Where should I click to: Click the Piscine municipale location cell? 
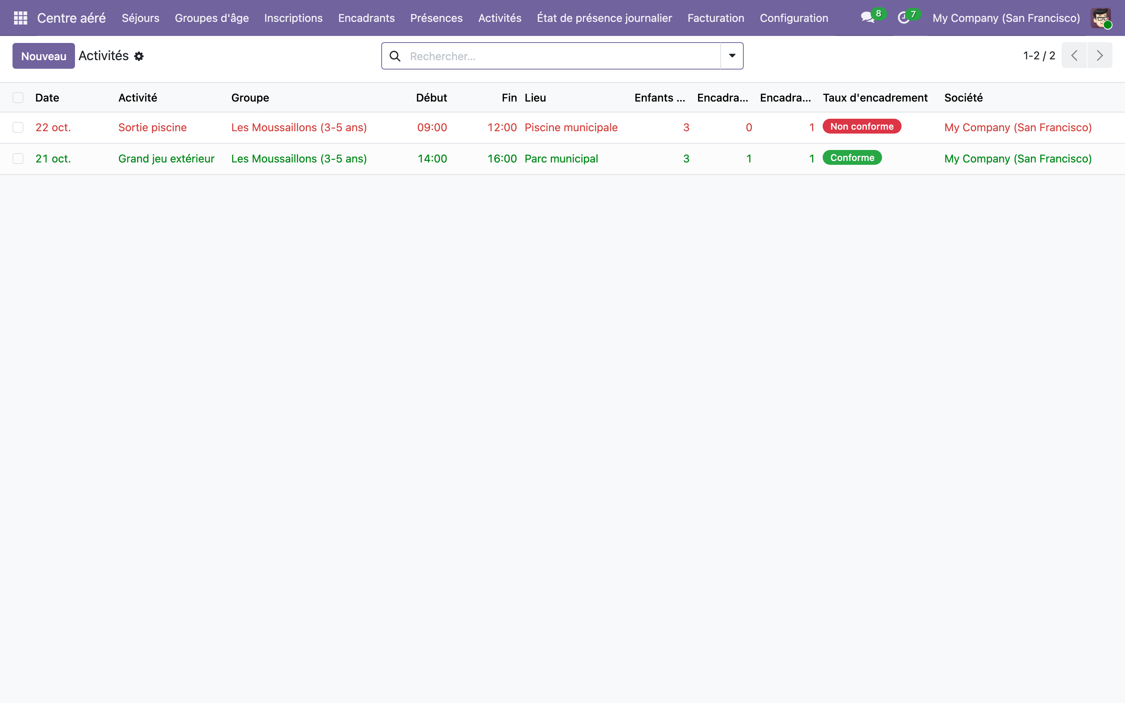[x=571, y=127]
